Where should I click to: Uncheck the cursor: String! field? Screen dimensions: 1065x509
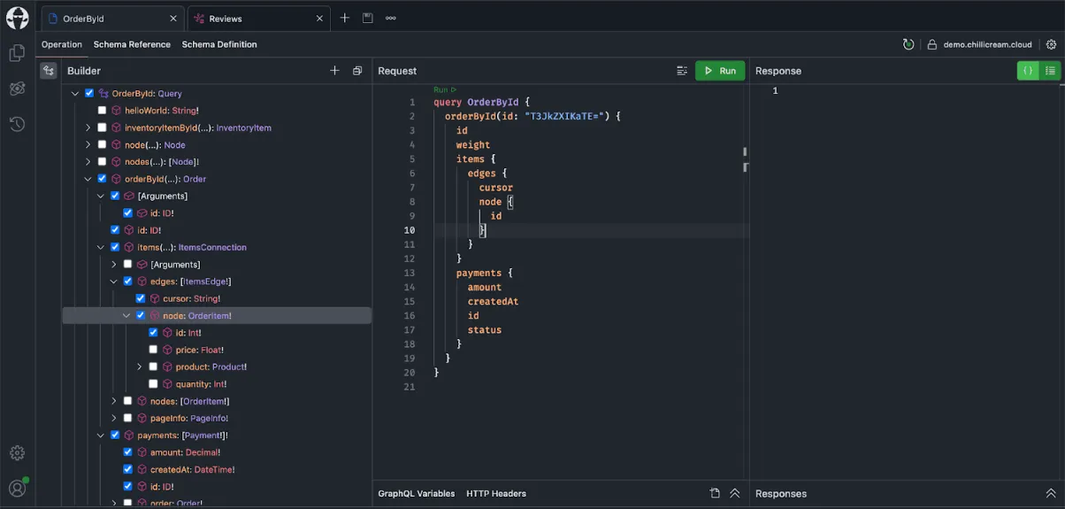click(141, 298)
